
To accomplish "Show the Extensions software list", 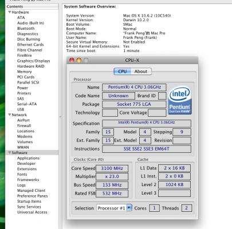I will point(27,169).
